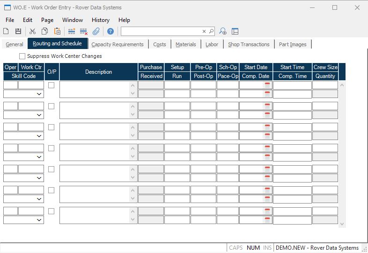Open the first row Start Date calendar picker
This screenshot has width=368, height=253.
(267, 85)
